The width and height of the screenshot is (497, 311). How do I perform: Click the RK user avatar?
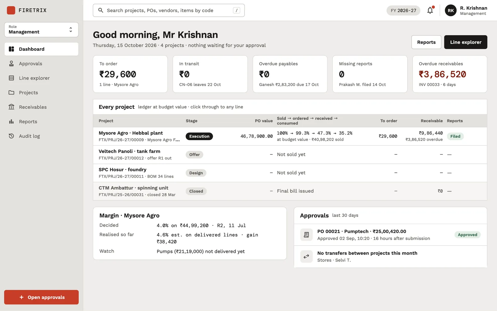point(451,10)
